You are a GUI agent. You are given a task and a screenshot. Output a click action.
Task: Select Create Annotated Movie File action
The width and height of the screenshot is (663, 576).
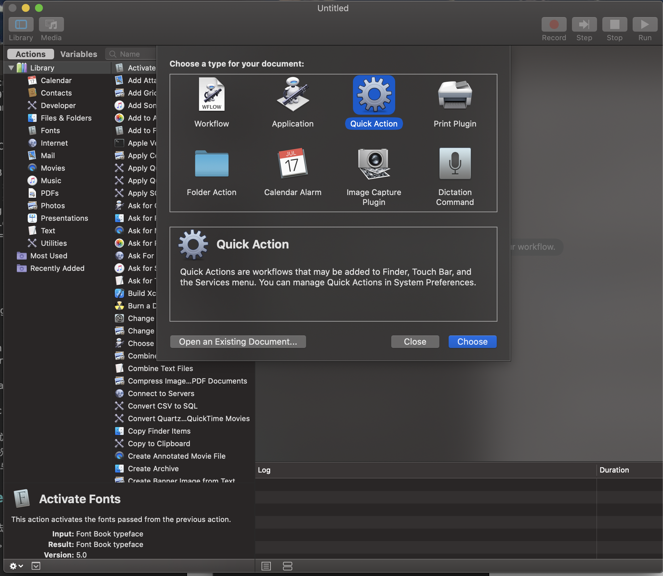click(x=176, y=456)
